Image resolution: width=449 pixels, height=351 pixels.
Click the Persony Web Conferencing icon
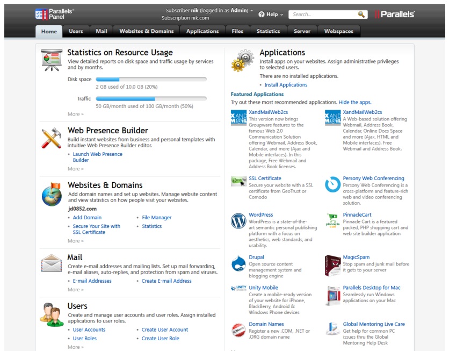(x=332, y=184)
